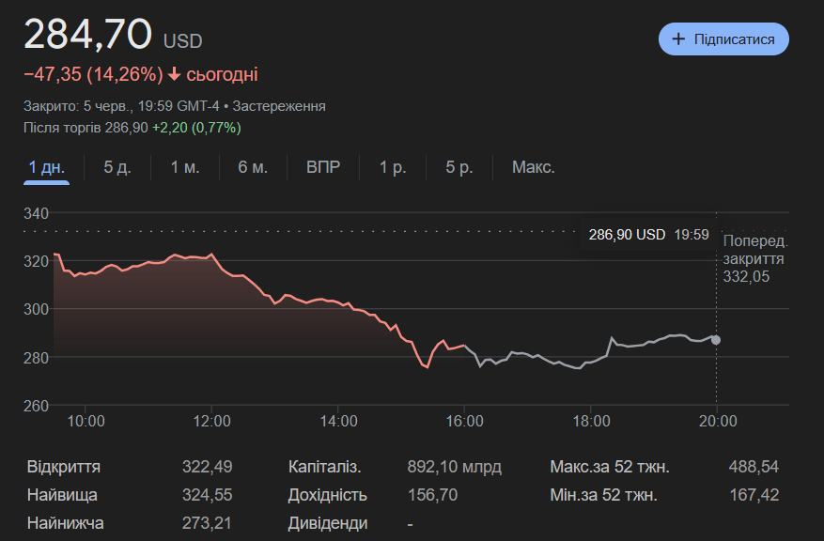The image size is (824, 541).
Task: Click the +2,20 (0,77%) after-hours change
Action: pos(196,128)
